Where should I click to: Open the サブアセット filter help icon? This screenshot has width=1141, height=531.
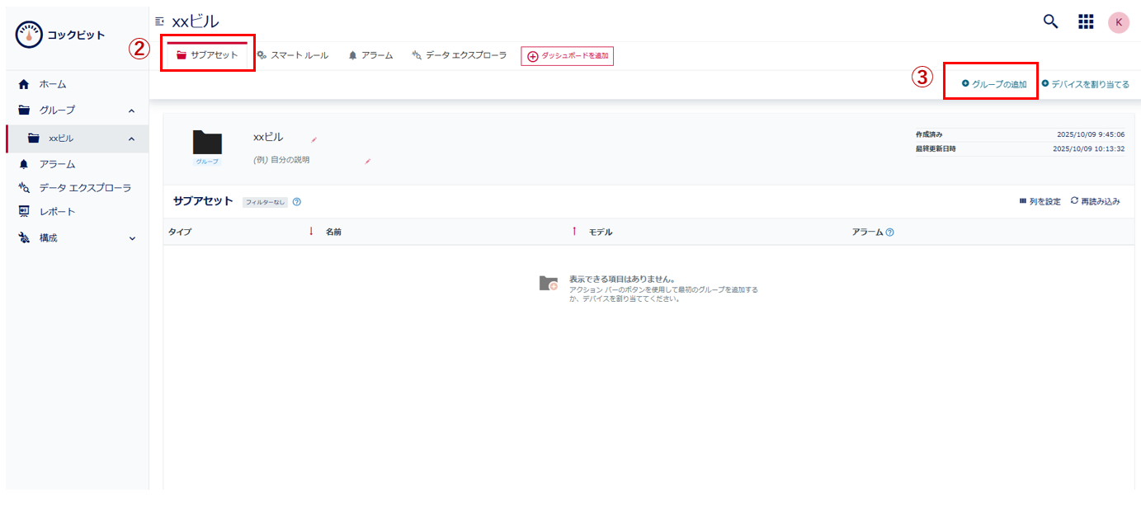point(296,201)
